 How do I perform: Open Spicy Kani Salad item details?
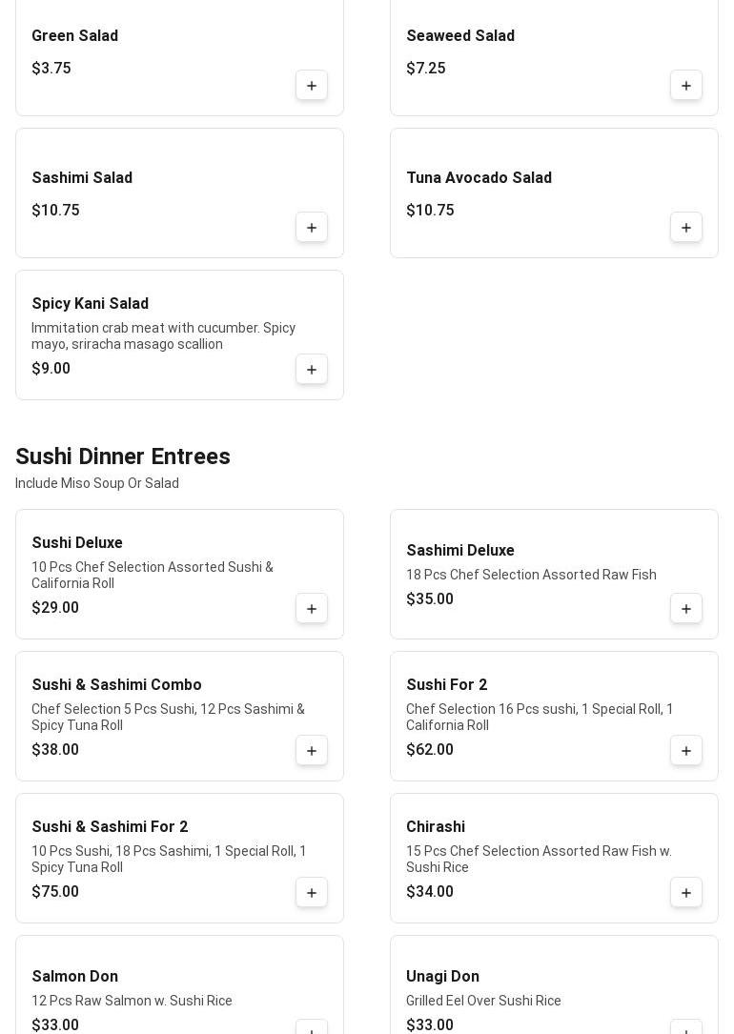click(91, 304)
